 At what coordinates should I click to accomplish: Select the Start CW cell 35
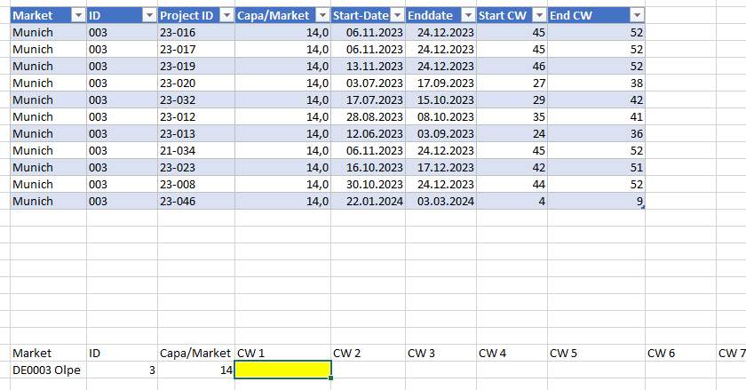pos(512,116)
